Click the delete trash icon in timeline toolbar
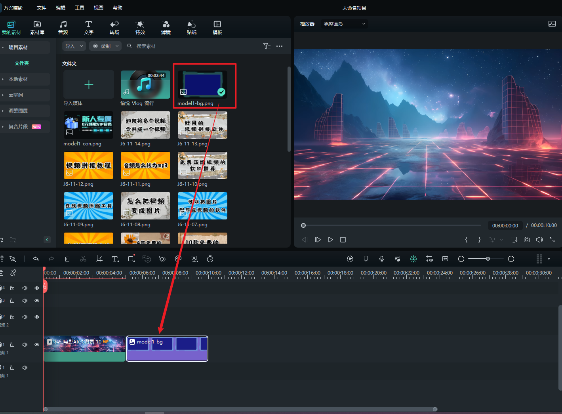This screenshot has width=562, height=414. 67,259
